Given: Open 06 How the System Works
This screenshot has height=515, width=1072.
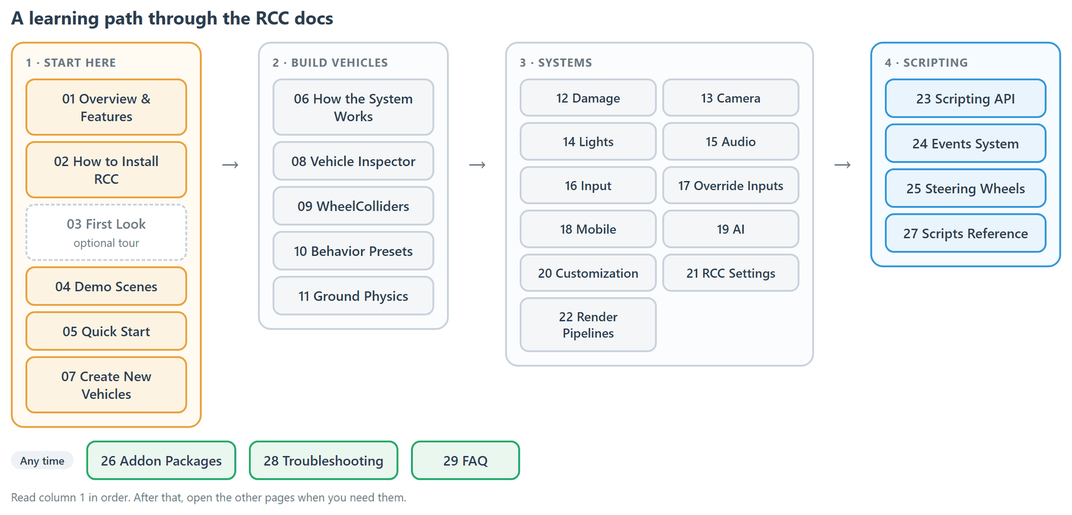Looking at the screenshot, I should tap(353, 107).
